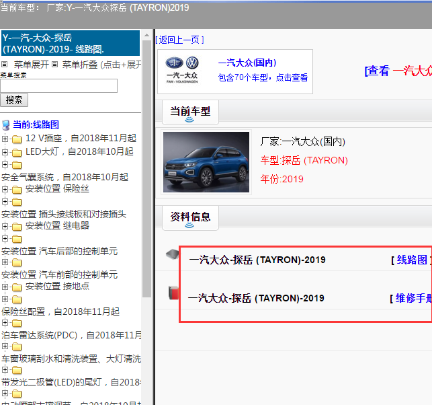
Task: Click the 搜索 button
Action: (14, 100)
